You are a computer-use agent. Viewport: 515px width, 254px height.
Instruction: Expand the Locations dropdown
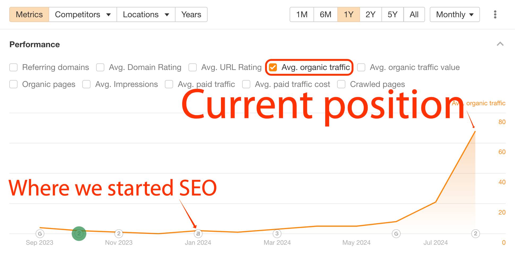(x=146, y=15)
